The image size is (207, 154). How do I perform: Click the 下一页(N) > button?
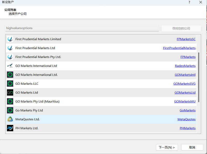click(167, 147)
